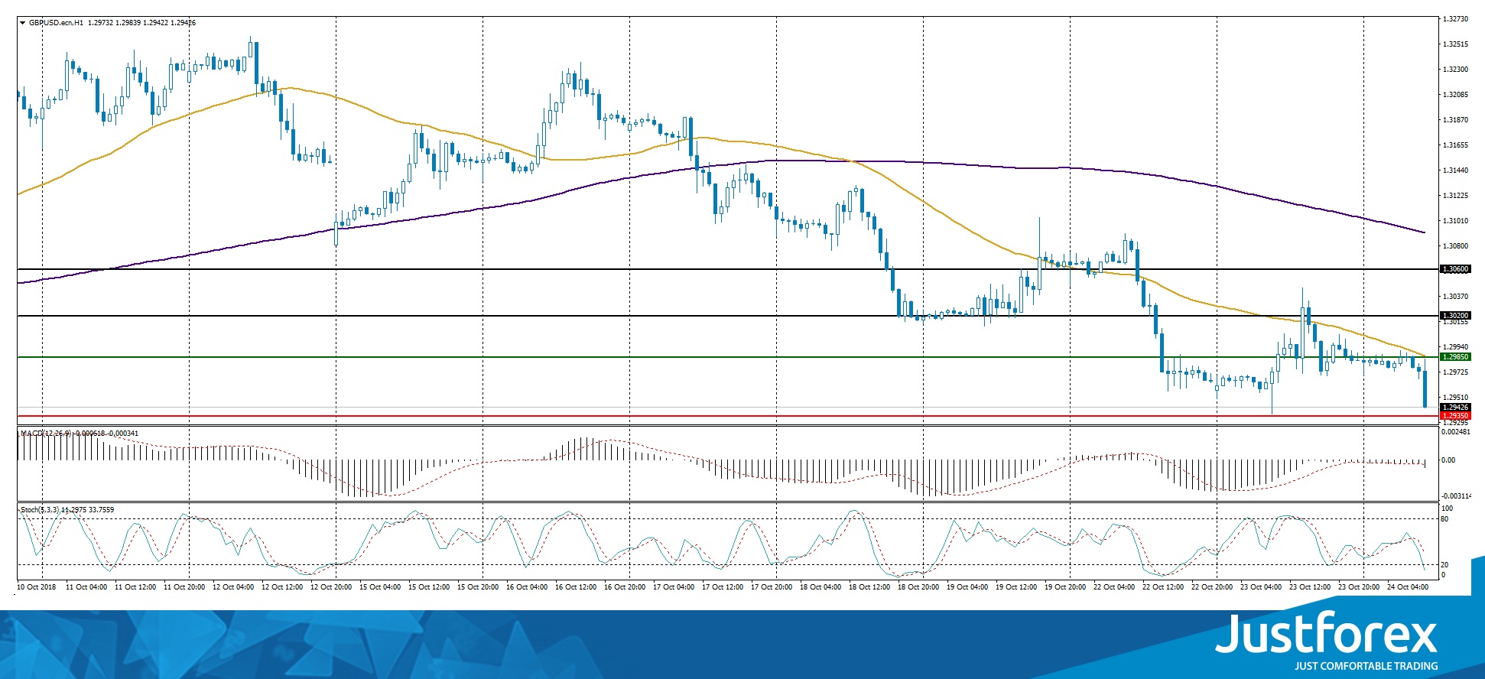Click the 1.32515 price axis label
Image resolution: width=1485 pixels, height=679 pixels.
(1454, 44)
